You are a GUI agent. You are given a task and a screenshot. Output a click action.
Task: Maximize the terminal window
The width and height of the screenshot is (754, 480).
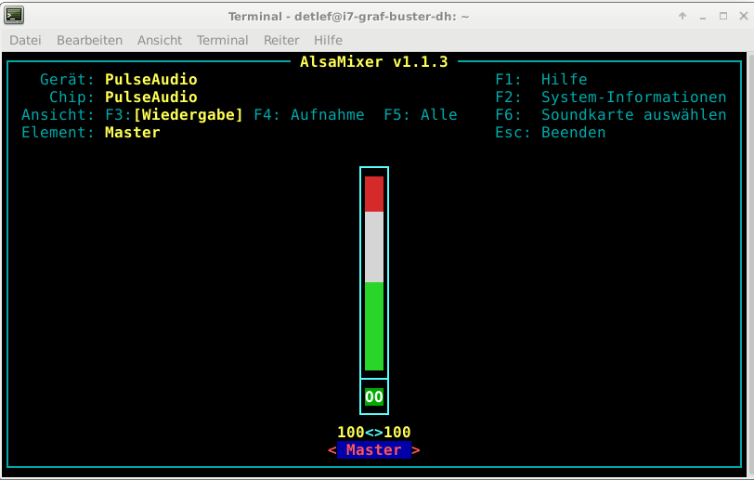coord(722,16)
